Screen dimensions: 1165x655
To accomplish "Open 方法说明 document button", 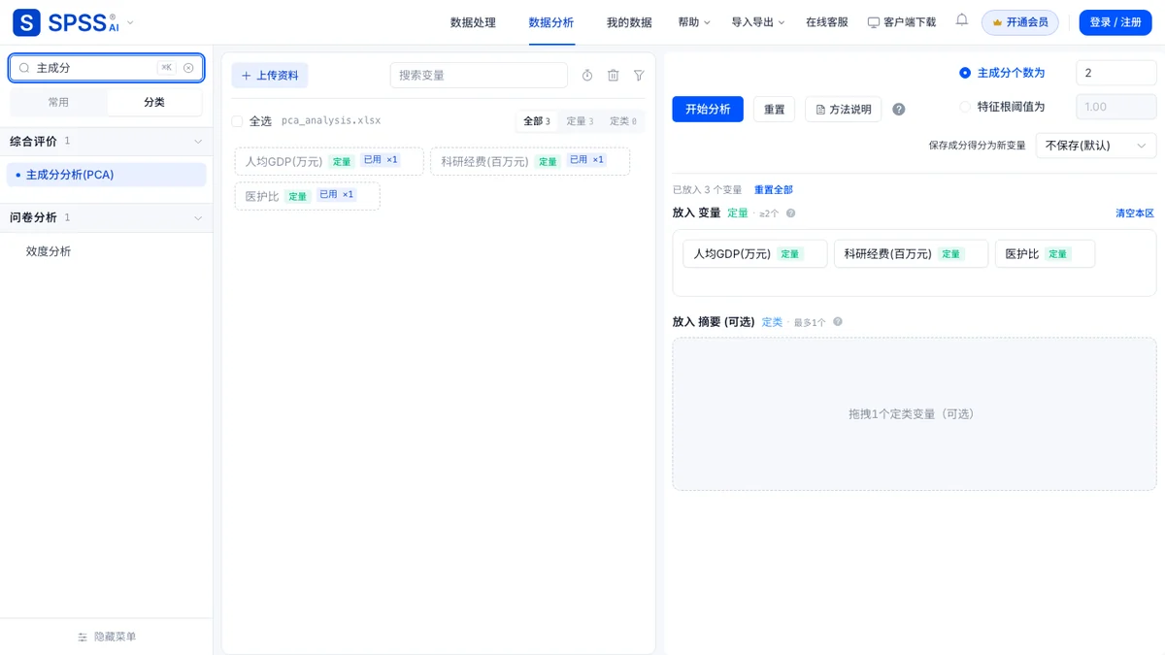I will (844, 110).
